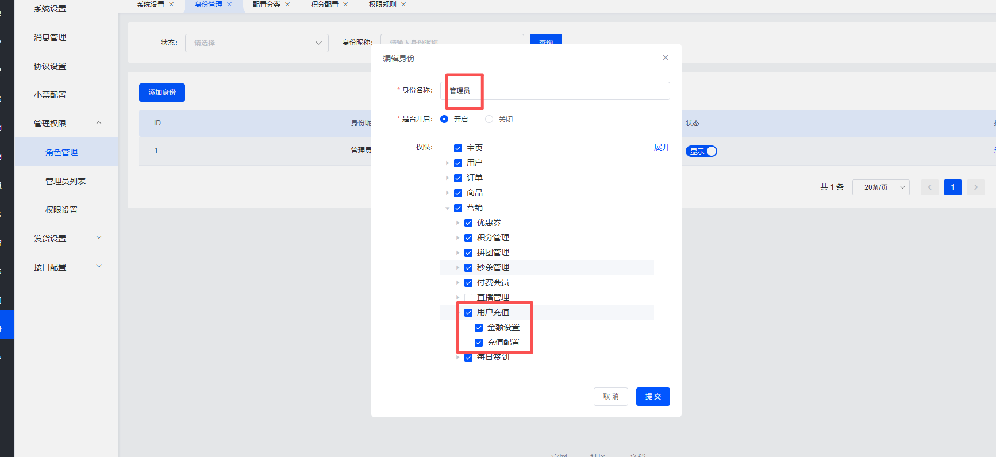
Task: Switch to the 积分配置 tab
Action: [325, 5]
